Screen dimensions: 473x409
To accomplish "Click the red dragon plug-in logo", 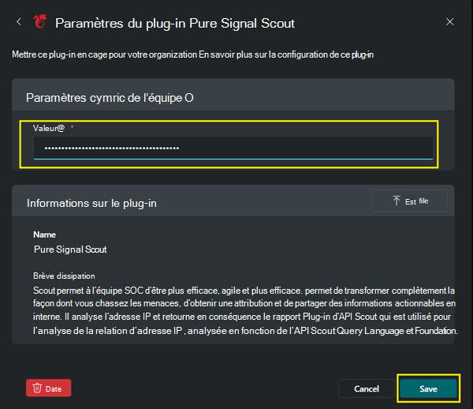I will click(40, 22).
